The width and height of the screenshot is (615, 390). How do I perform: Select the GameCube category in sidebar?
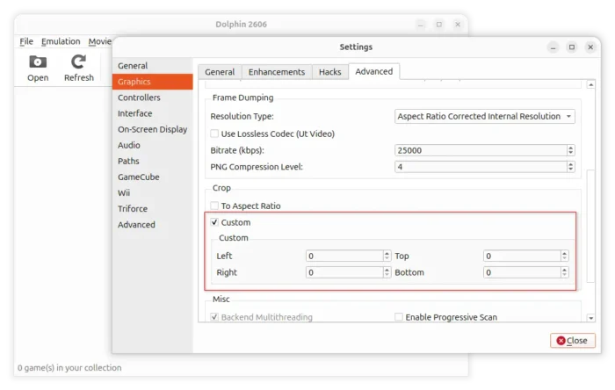pos(153,177)
